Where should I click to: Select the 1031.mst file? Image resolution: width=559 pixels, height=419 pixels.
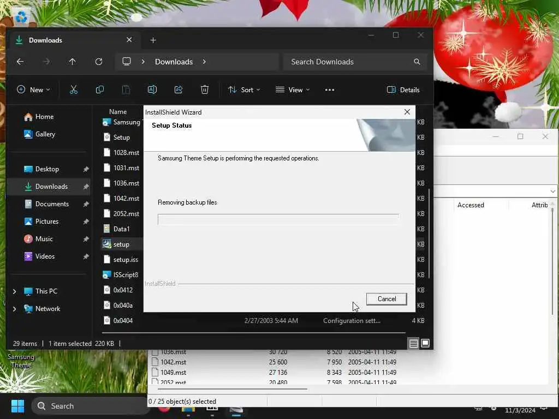click(121, 168)
